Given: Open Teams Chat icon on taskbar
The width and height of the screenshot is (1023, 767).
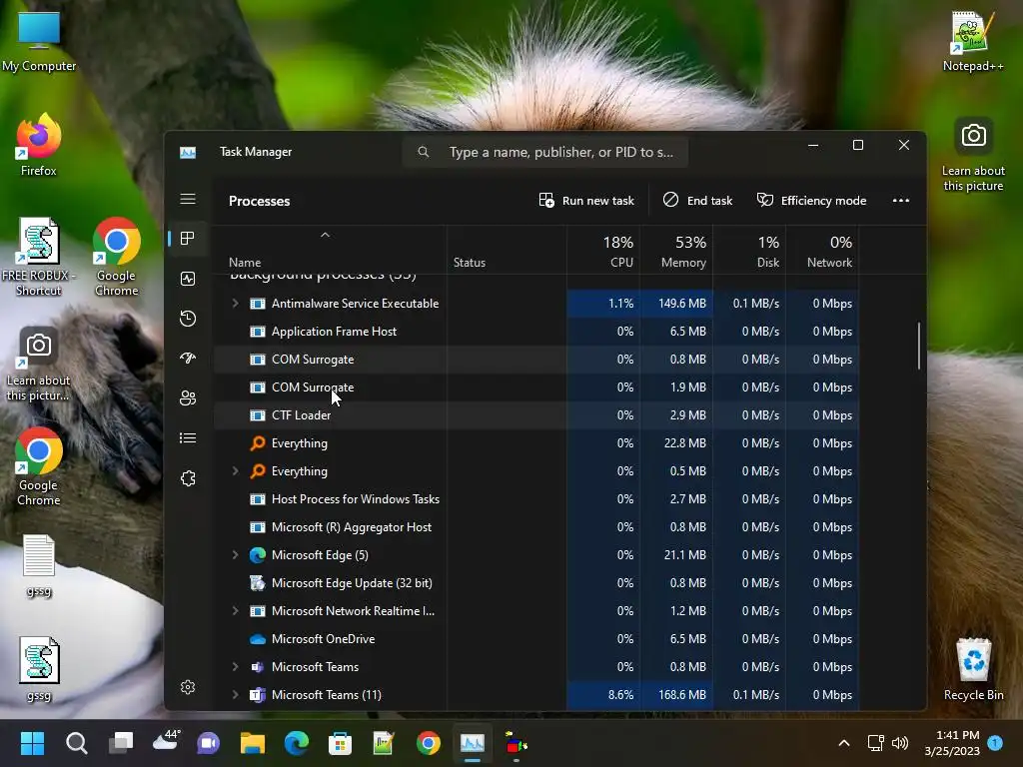Looking at the screenshot, I should point(209,743).
